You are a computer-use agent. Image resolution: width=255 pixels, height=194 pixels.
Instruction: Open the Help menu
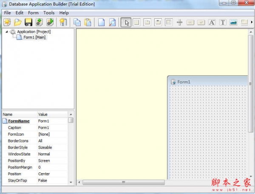tap(64, 13)
